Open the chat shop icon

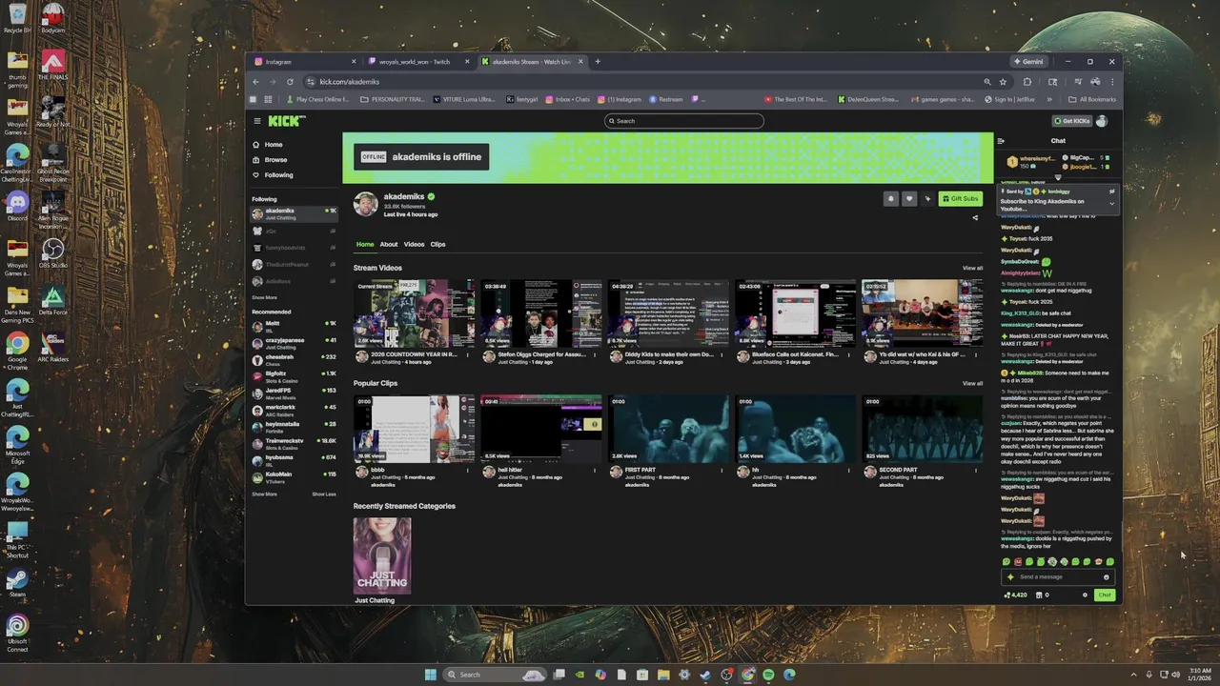click(1039, 595)
